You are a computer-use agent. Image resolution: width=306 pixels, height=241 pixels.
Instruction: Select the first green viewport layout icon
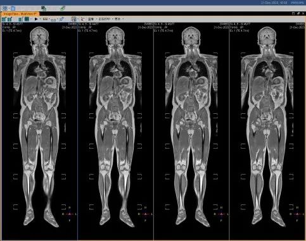click(4, 19)
